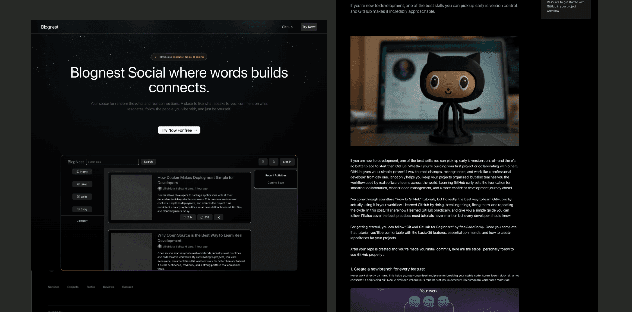Click the Docker post thumbnail image
Image resolution: width=632 pixels, height=312 pixels.
132,197
